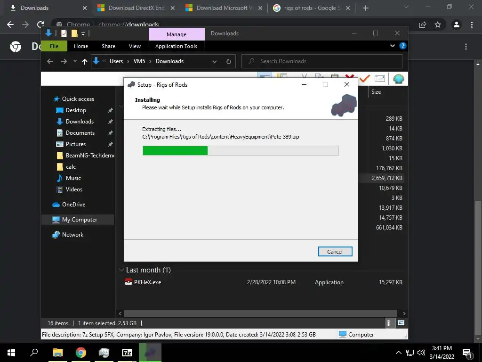Reload the Chrome downloads page
This screenshot has height=362, width=482.
[x=40, y=25]
